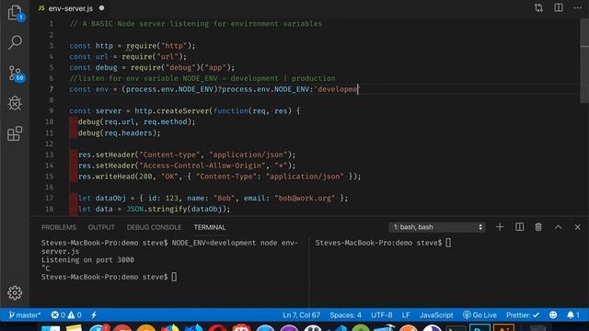Click the master branch status item

point(25,314)
